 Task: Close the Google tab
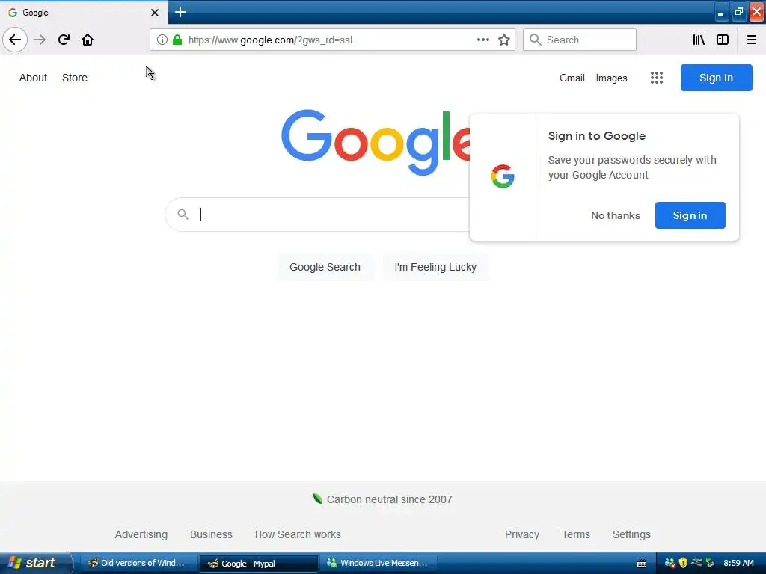[x=154, y=13]
